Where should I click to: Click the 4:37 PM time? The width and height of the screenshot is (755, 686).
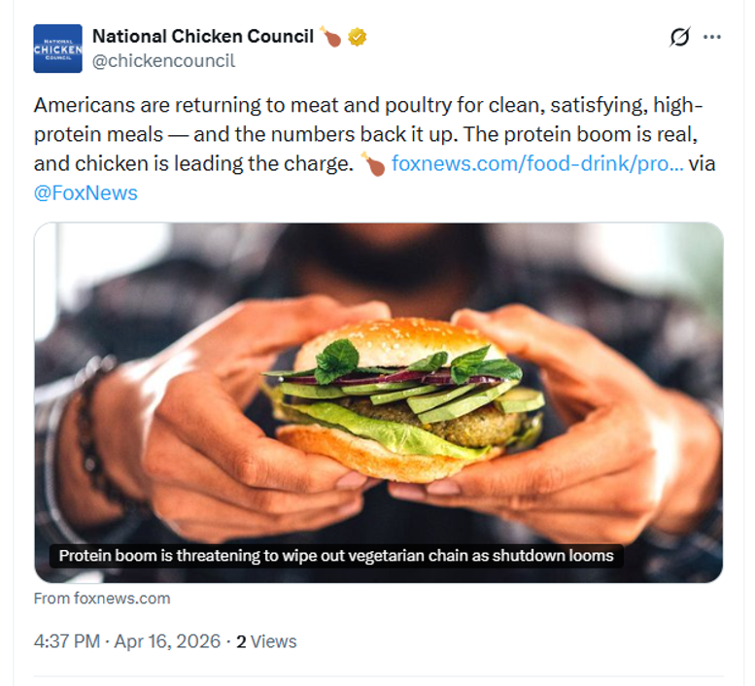[67, 641]
